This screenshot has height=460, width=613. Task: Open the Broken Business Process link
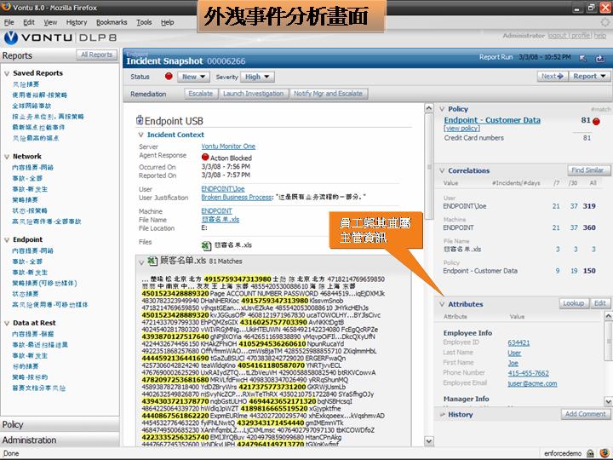[x=237, y=198]
